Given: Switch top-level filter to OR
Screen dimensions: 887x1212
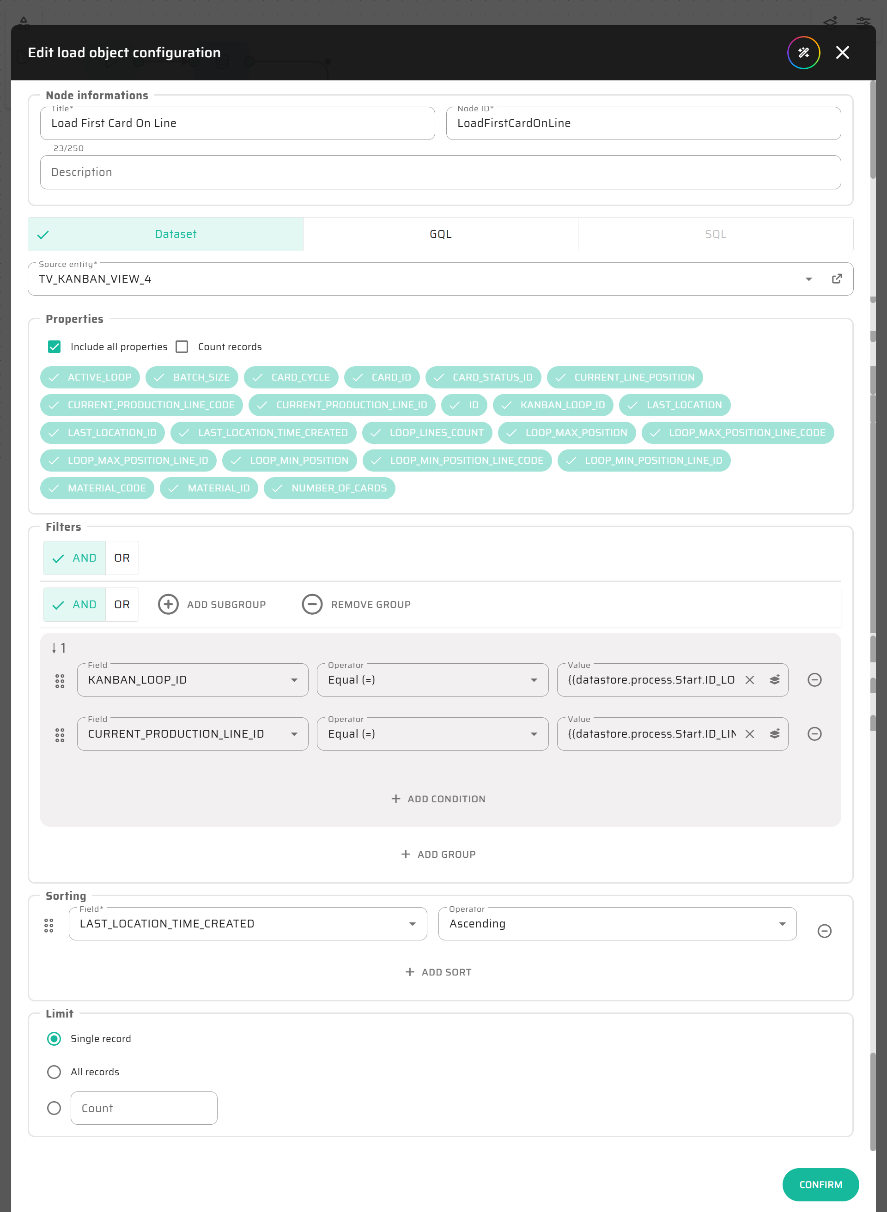Looking at the screenshot, I should coord(122,558).
